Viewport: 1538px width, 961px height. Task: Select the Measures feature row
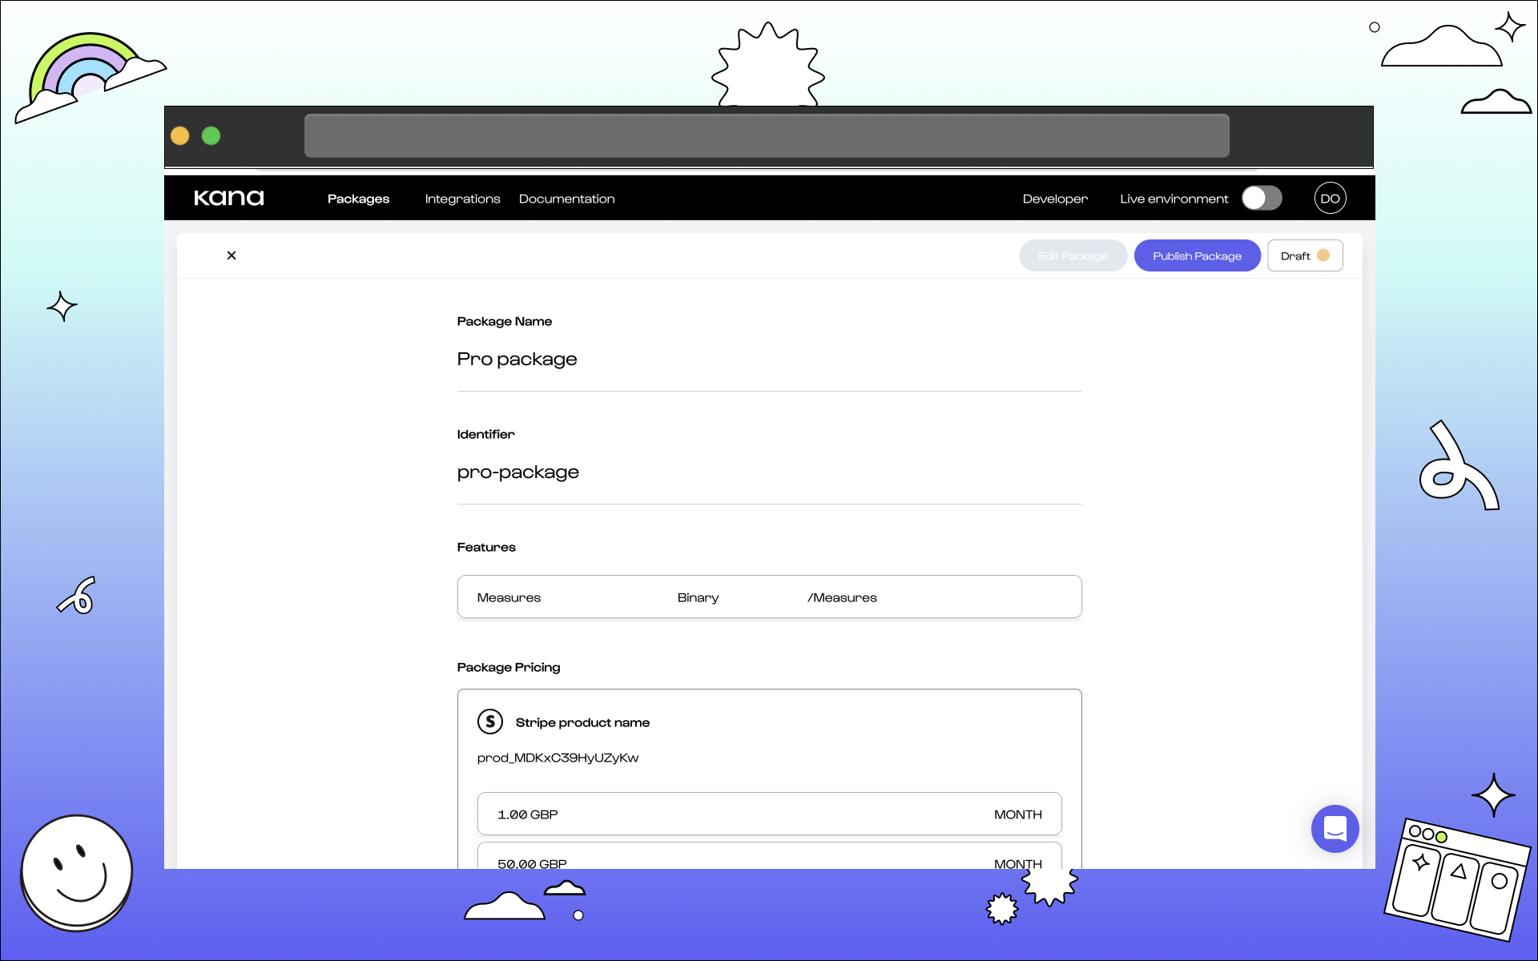769,597
